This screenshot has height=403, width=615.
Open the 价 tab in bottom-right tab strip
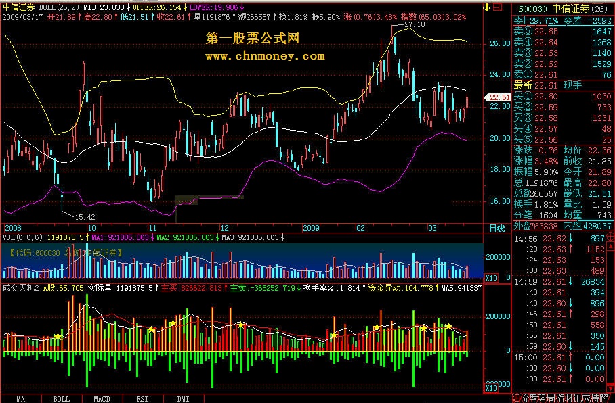pos(525,398)
